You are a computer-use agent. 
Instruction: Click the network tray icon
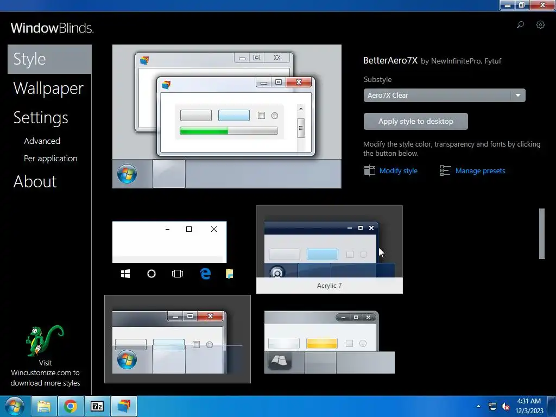492,406
